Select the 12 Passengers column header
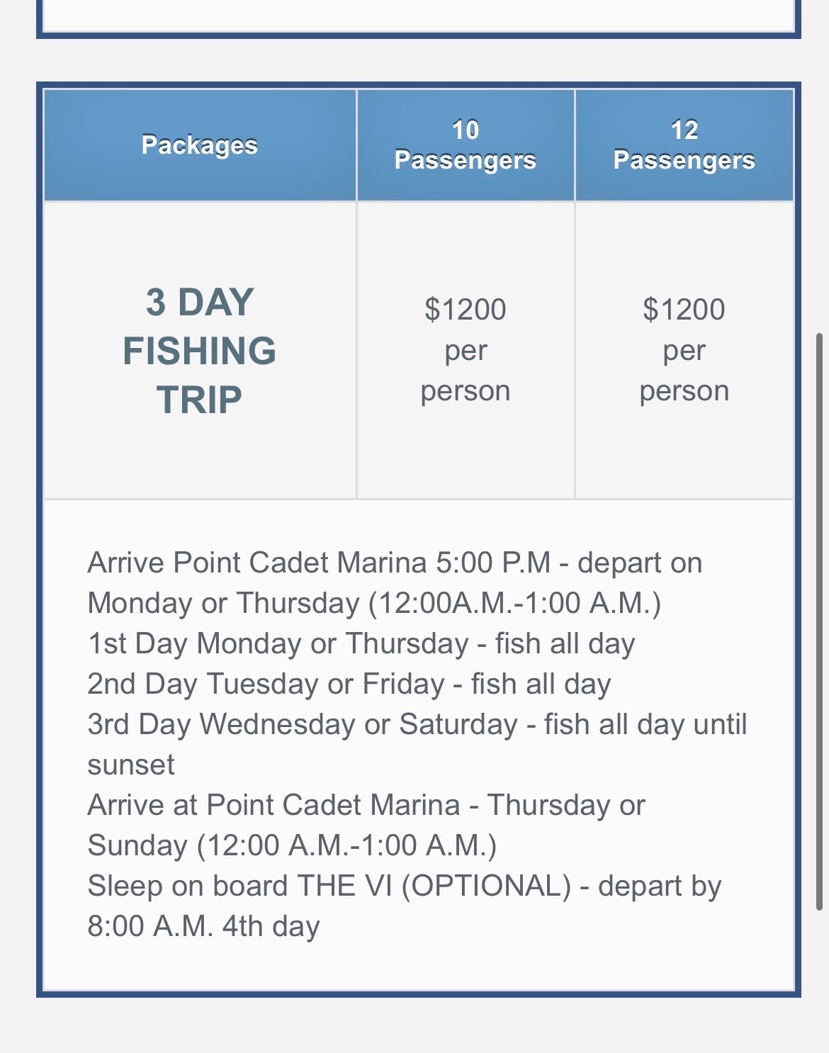 684,145
